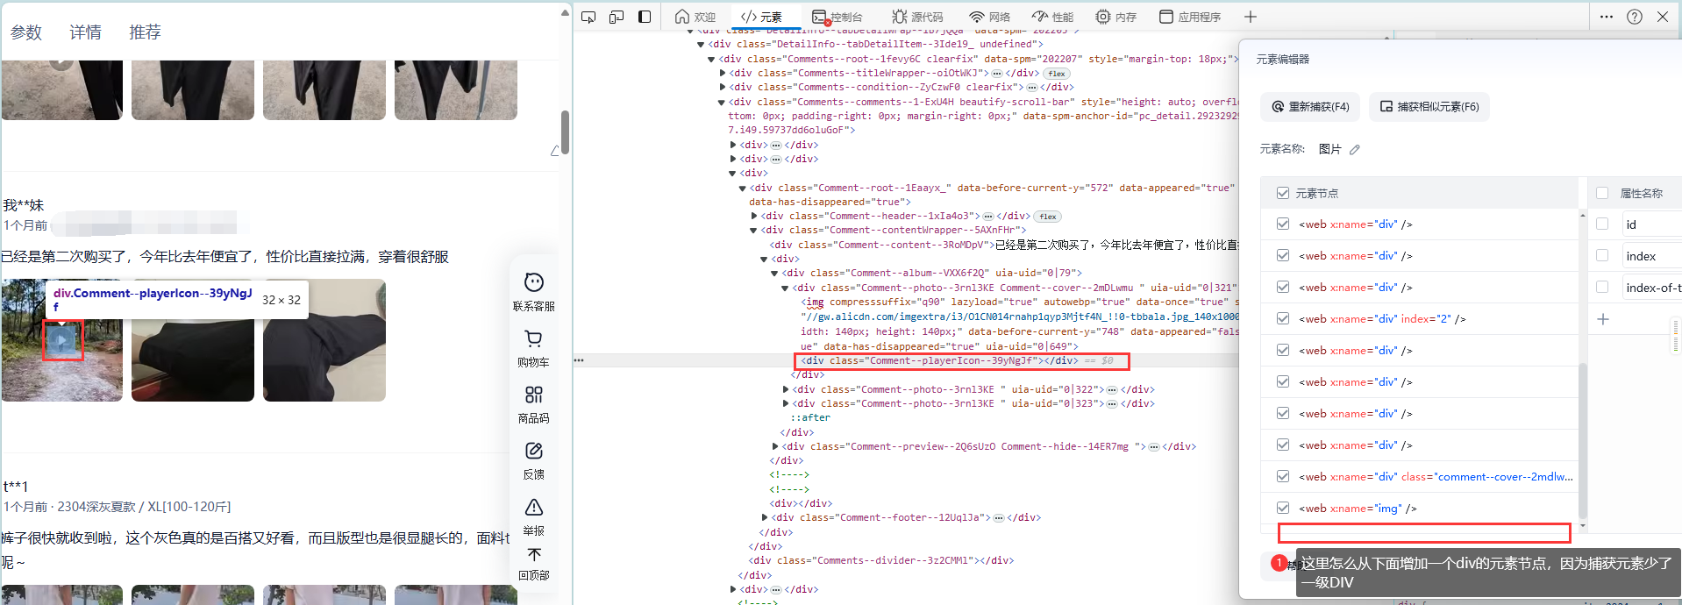Click the 商品码 product code icon
Image resolution: width=1682 pixels, height=605 pixels.
point(533,395)
